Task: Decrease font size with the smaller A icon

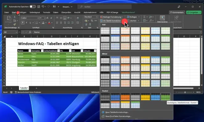Action: click(x=51, y=18)
